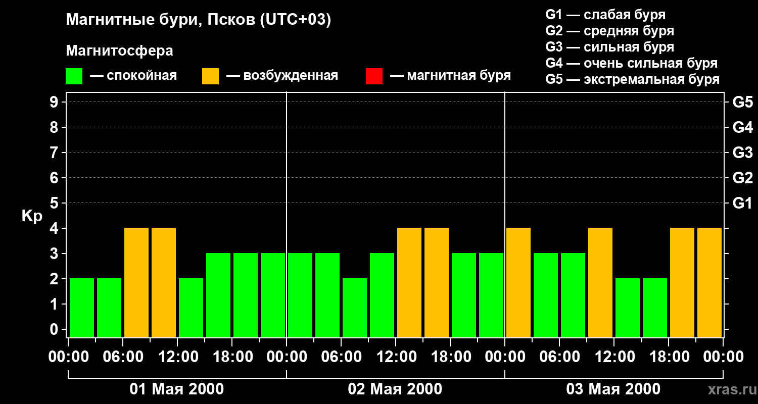
Task: Click the '12:00' tick label under 01 Мая
Action: (x=177, y=357)
